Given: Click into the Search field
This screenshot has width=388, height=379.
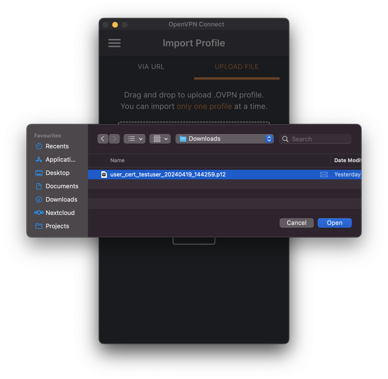Looking at the screenshot, I should pyautogui.click(x=320, y=139).
